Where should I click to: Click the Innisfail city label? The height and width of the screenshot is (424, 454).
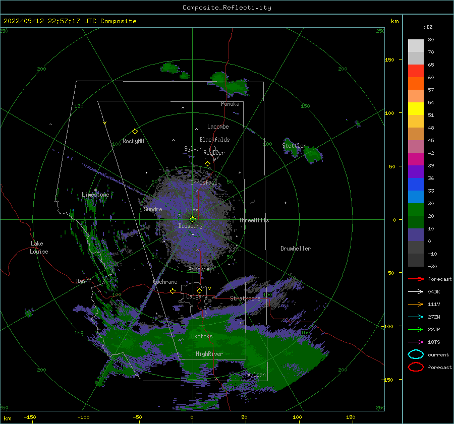click(x=204, y=183)
